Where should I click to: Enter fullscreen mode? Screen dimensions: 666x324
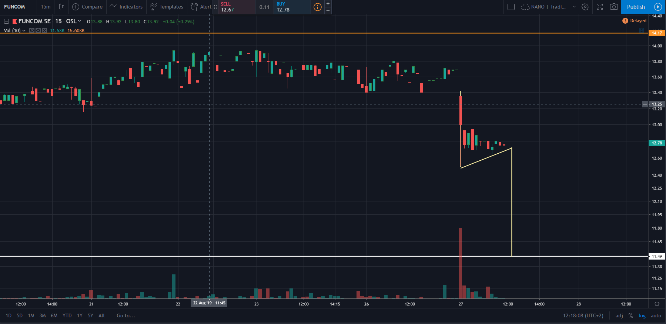tap(600, 7)
